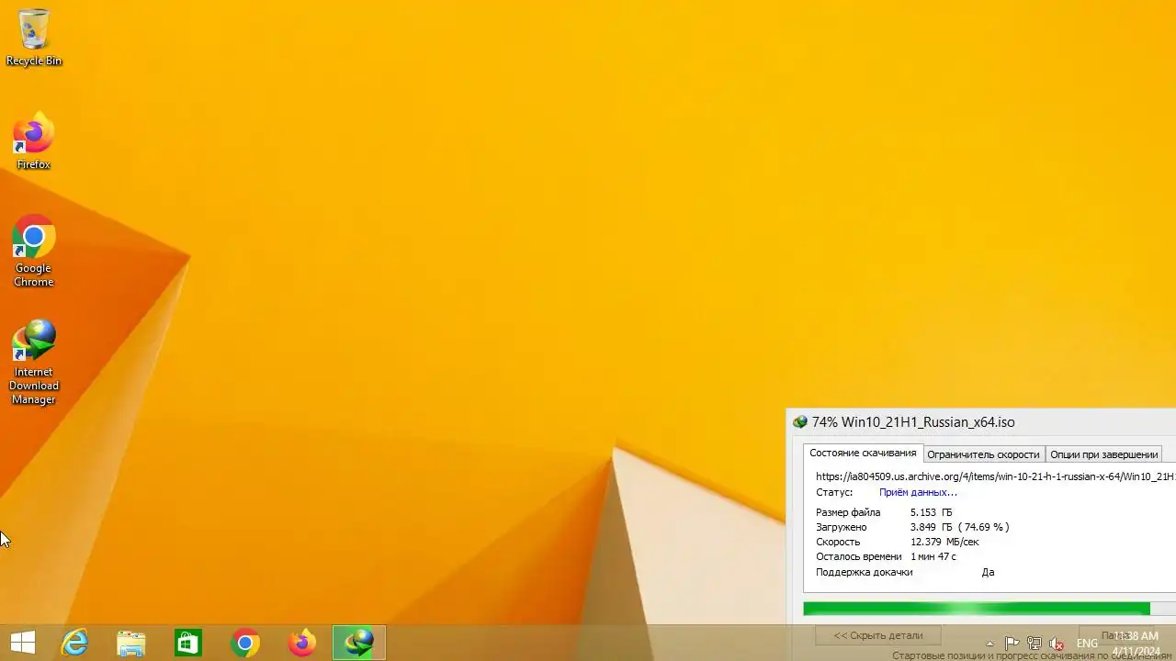
Task: Switch to the Ограничитель скорости tab
Action: coord(983,454)
